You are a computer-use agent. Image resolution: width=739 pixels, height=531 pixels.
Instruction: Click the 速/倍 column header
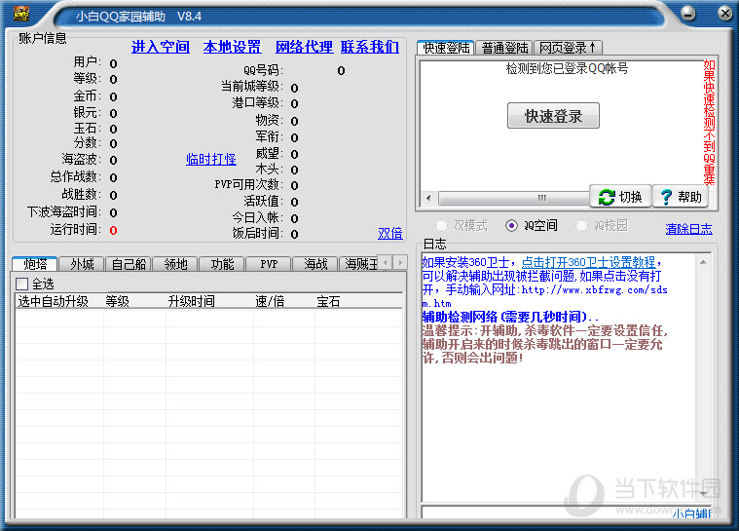[283, 301]
